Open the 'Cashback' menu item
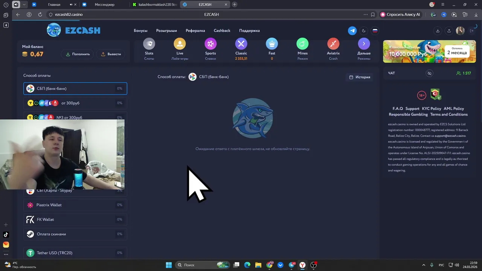This screenshot has height=271, width=482. coord(222,30)
